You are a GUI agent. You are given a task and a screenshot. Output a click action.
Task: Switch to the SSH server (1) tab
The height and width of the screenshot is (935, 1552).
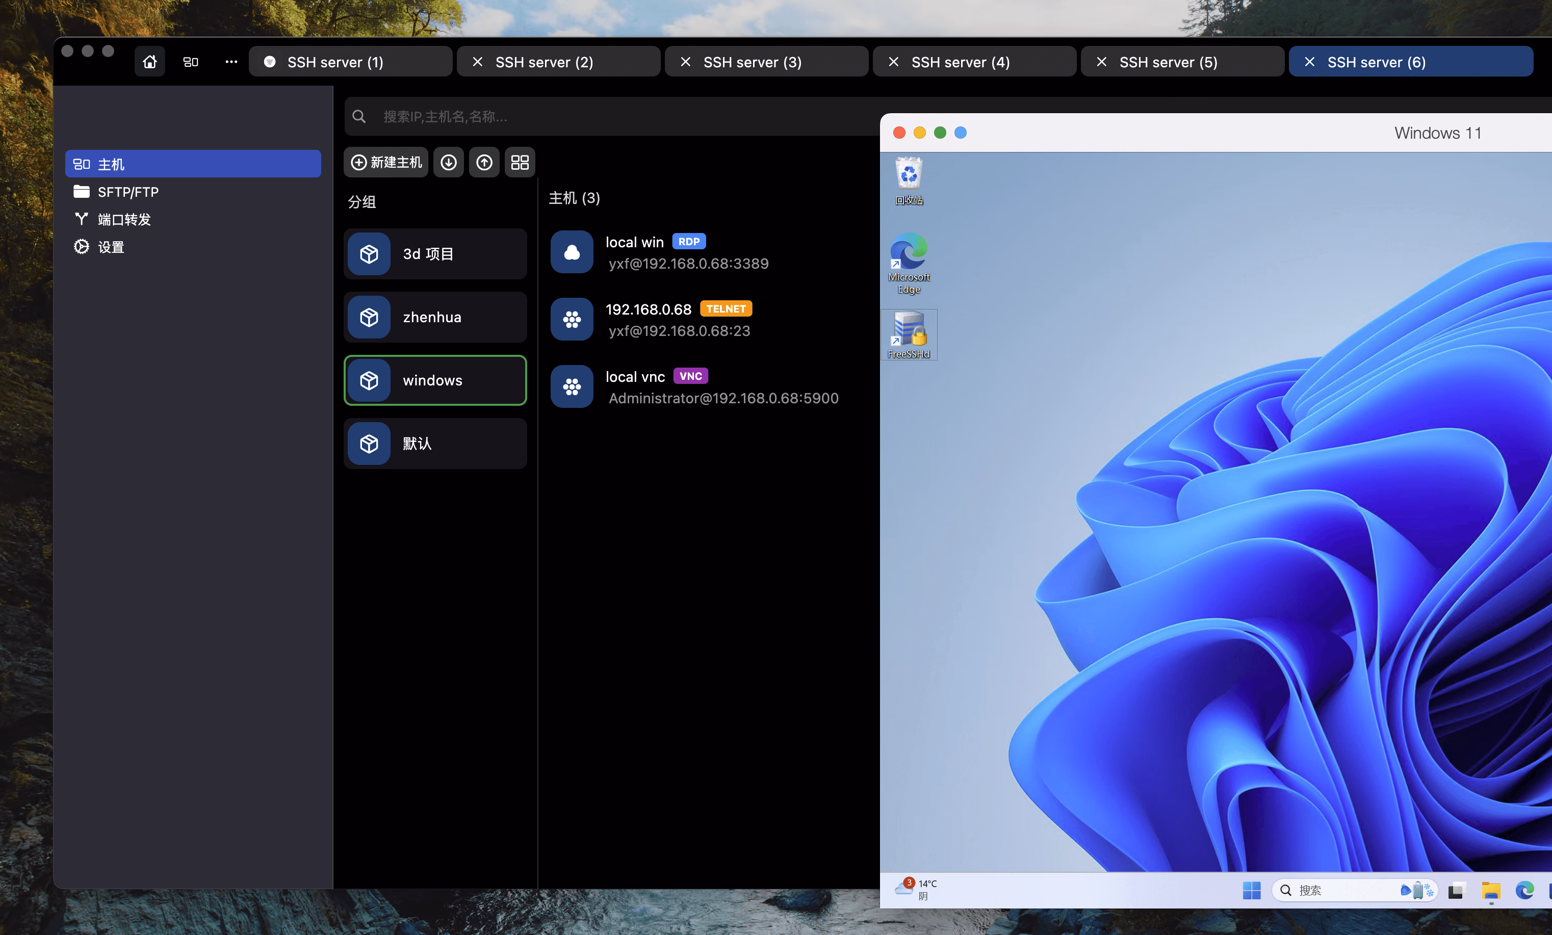pyautogui.click(x=335, y=61)
